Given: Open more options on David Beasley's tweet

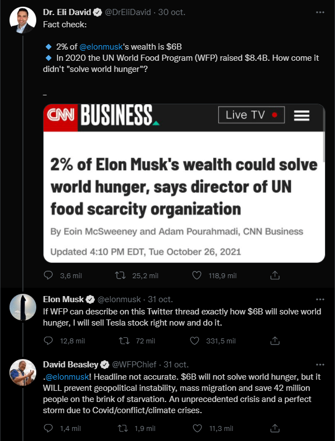Looking at the screenshot, I should 320,365.
